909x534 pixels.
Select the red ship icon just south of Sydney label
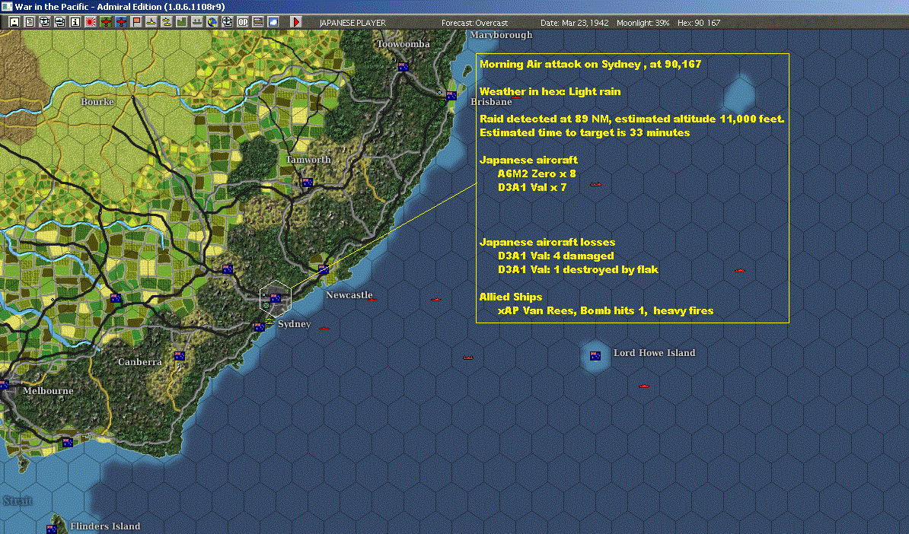(x=324, y=329)
